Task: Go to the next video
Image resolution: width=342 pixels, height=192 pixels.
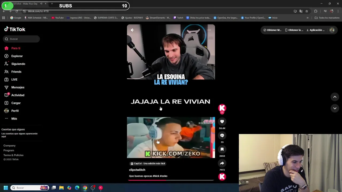Action: click(x=335, y=108)
